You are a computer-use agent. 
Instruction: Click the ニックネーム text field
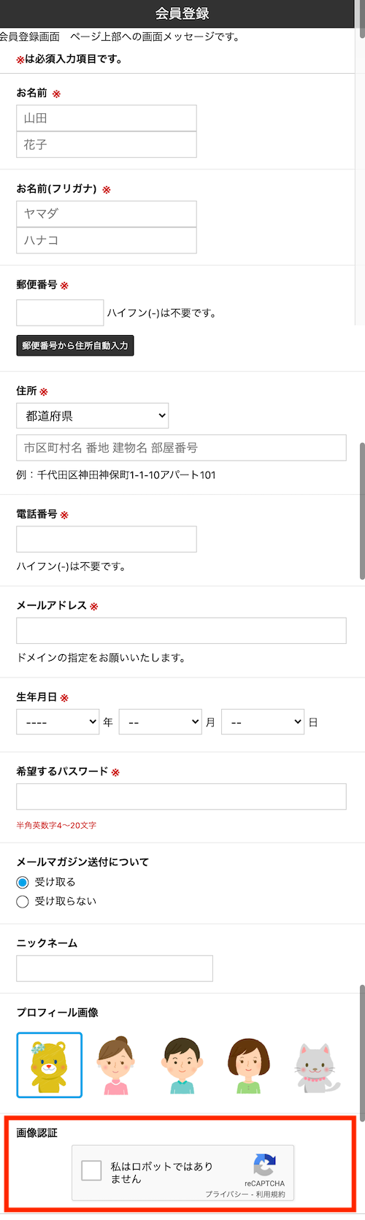pos(115,968)
